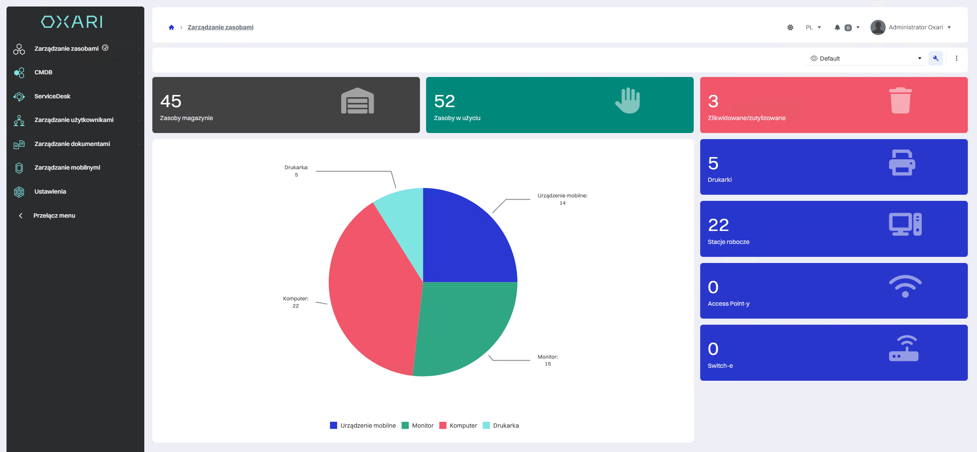The image size is (977, 452).
Task: Click the home icon in breadcrumb
Action: tap(171, 27)
